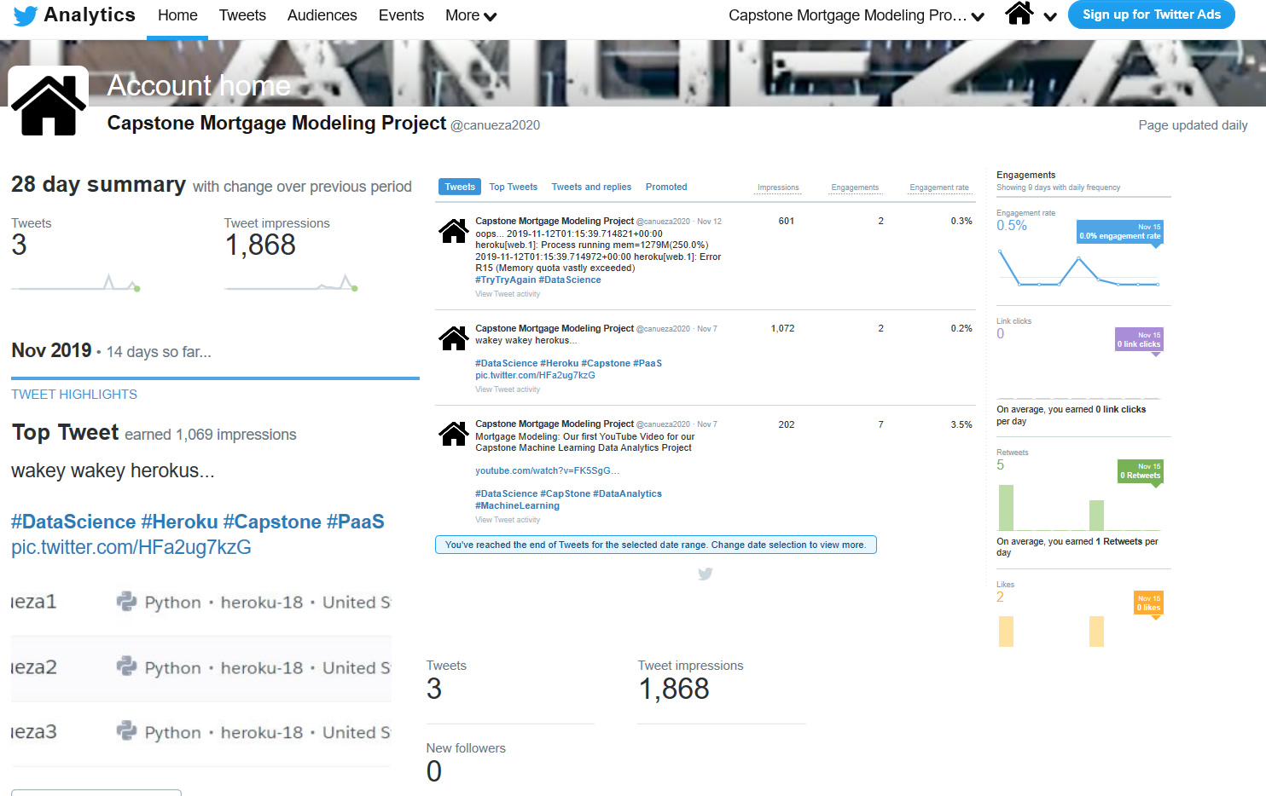The height and width of the screenshot is (796, 1266).
Task: Click the Nov 15 link clicks tooltip
Action: point(1139,340)
